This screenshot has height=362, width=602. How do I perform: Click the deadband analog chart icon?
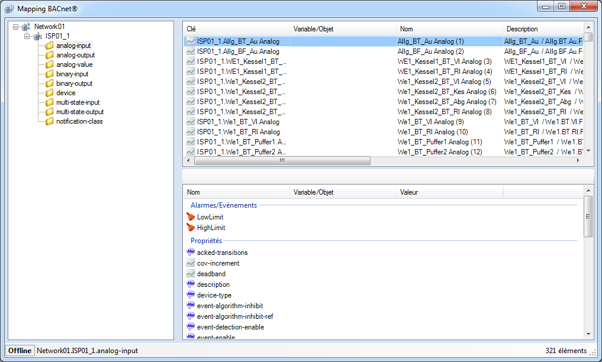click(191, 273)
